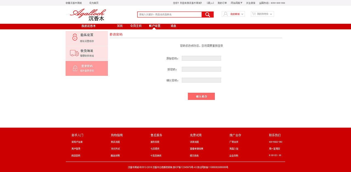This screenshot has height=172, width=351.
Task: Click the 找回密码 footer link
Action: (x=76, y=155)
